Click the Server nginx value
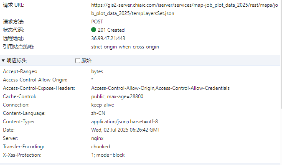The height and width of the screenshot is (165, 282). pyautogui.click(x=97, y=138)
